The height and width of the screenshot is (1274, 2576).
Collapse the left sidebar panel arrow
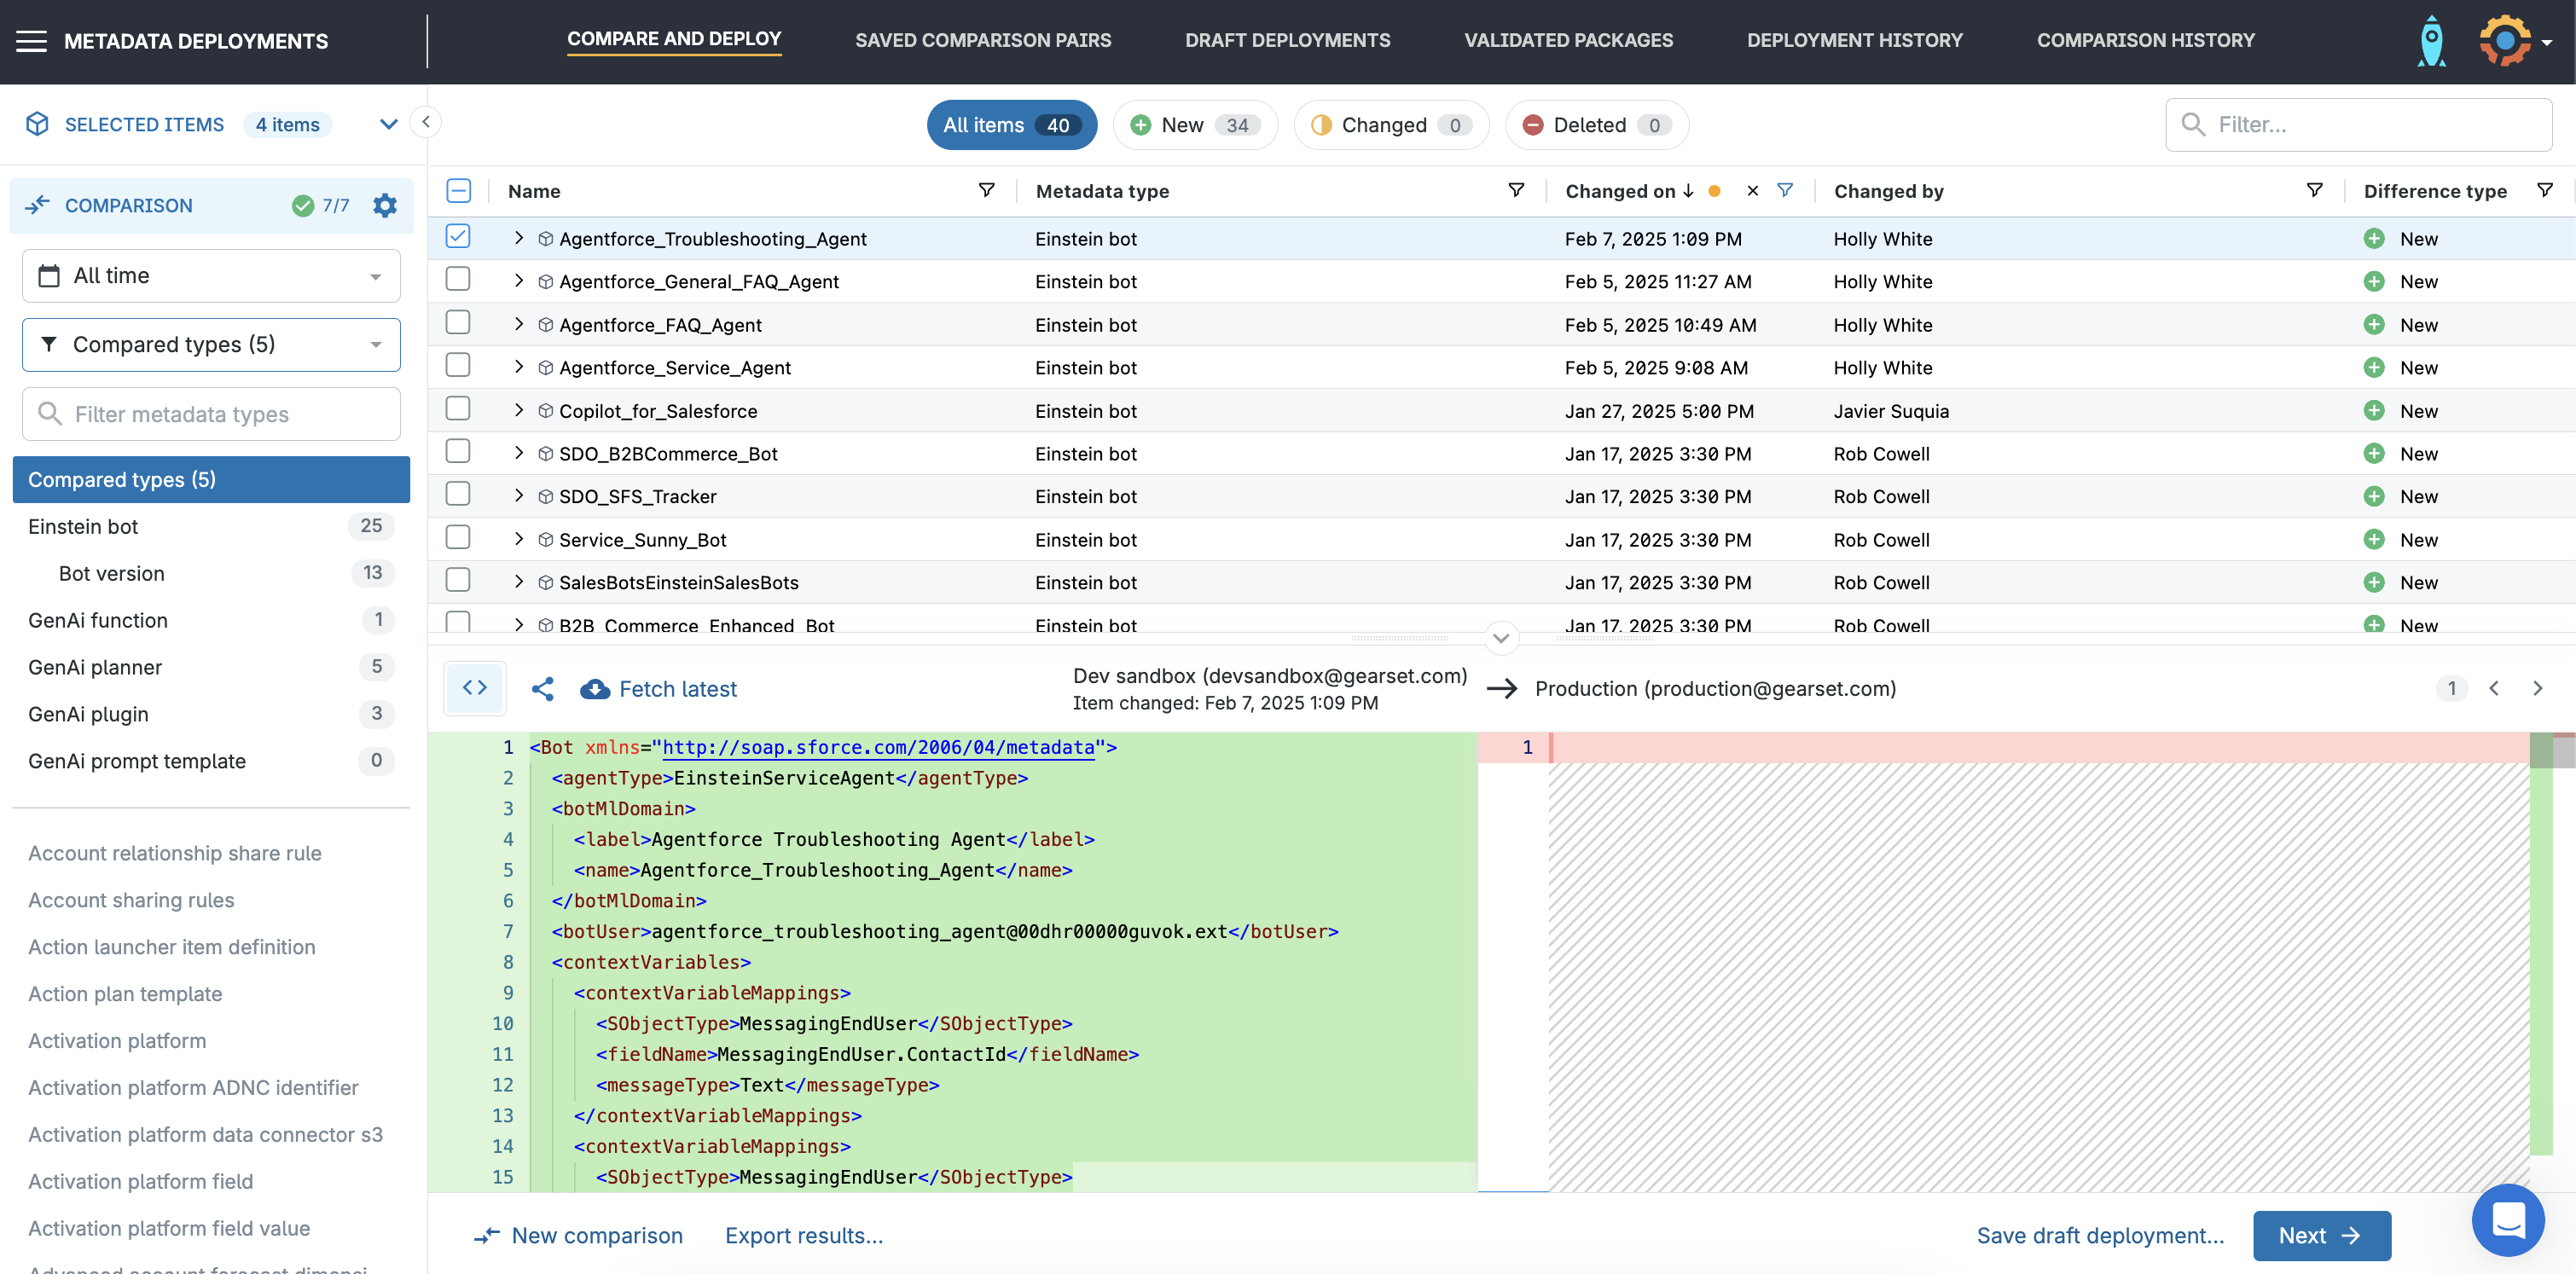click(x=426, y=122)
